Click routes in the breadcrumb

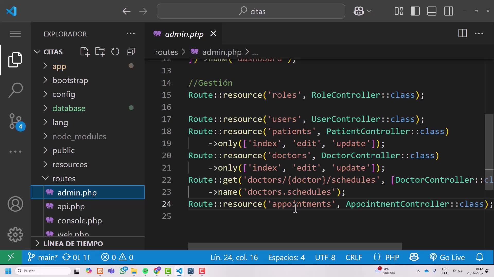[166, 52]
